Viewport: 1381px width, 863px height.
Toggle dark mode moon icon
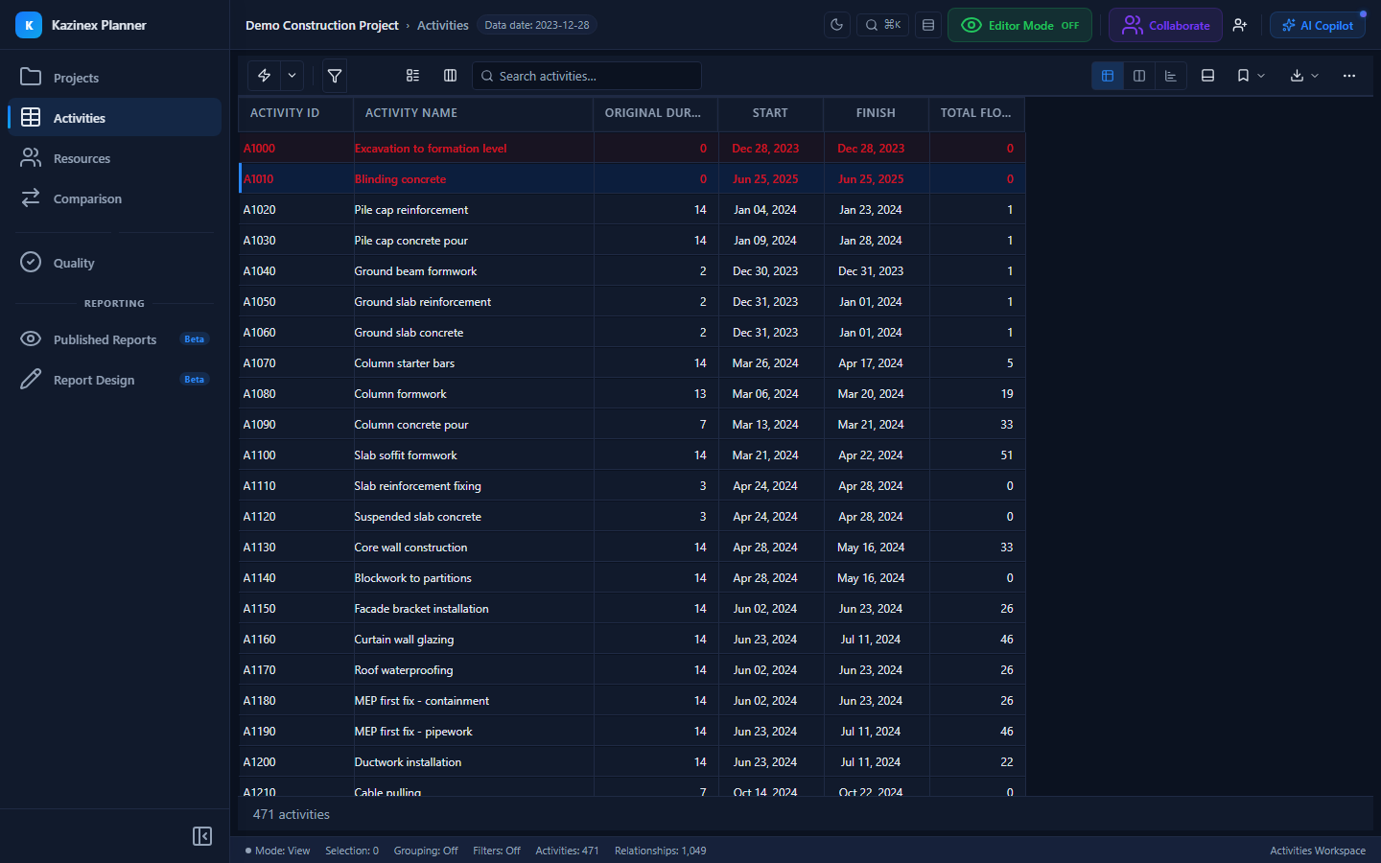tap(837, 25)
